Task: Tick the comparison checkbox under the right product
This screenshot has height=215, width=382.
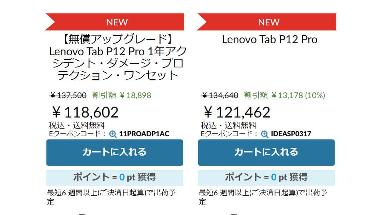Action: pos(233,214)
